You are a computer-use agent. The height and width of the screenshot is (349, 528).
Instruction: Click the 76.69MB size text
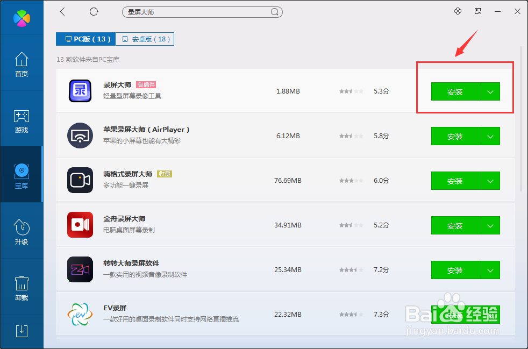click(x=288, y=181)
